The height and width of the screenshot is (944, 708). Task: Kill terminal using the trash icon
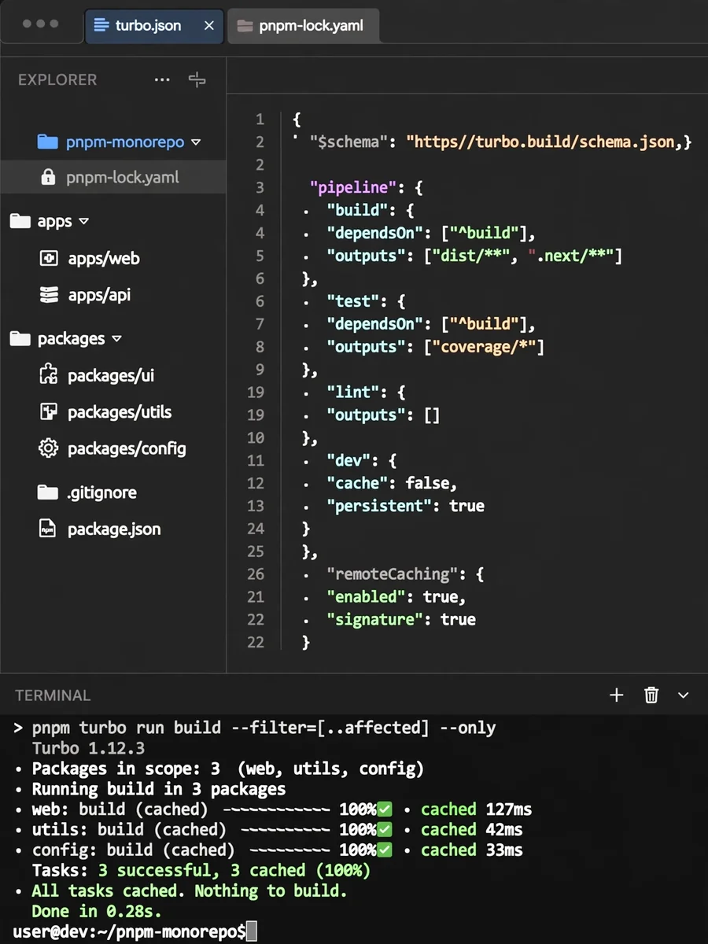point(651,695)
